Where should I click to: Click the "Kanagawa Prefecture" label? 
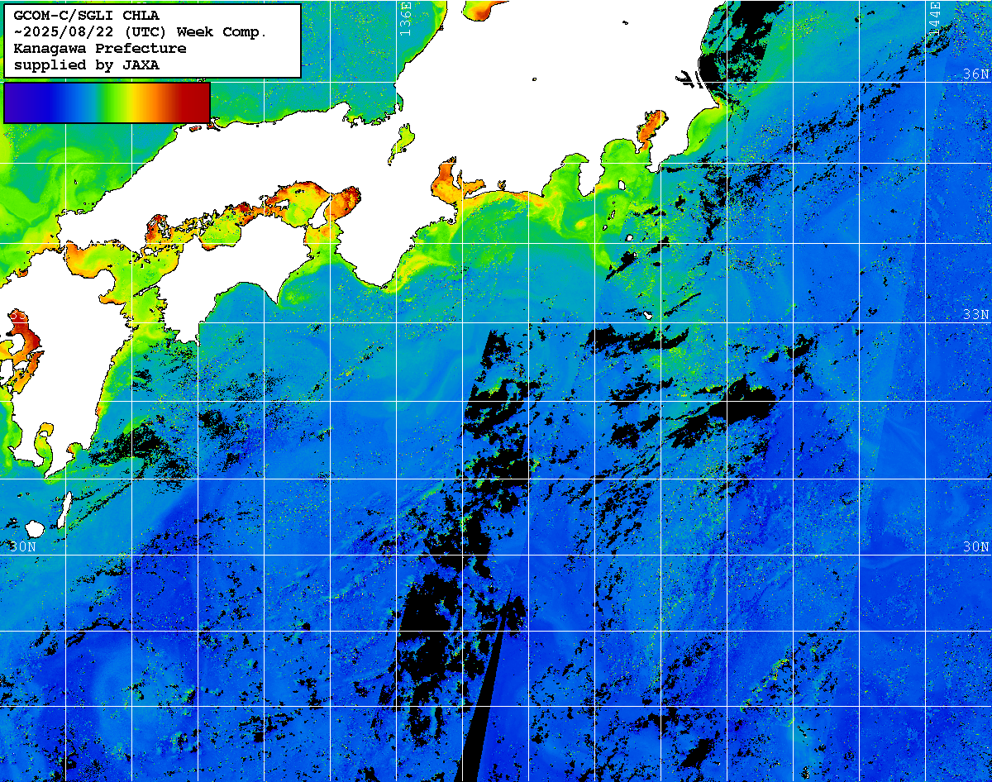click(100, 48)
